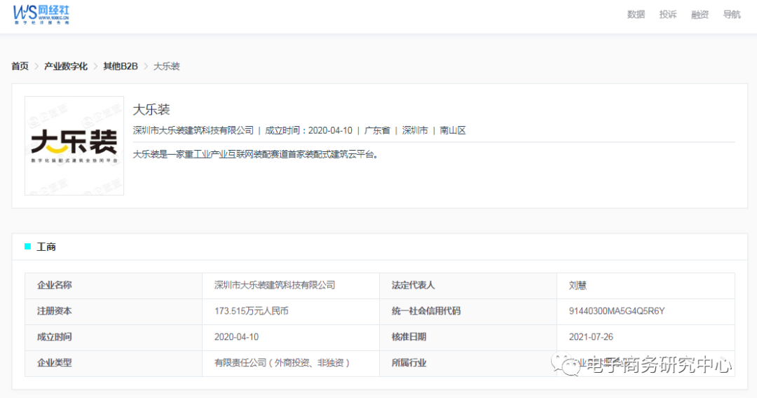The height and width of the screenshot is (398, 757).
Task: Select the 成立时间 label in table
Action: click(54, 337)
